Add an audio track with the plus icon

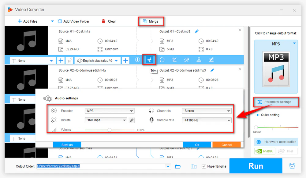(x=125, y=61)
